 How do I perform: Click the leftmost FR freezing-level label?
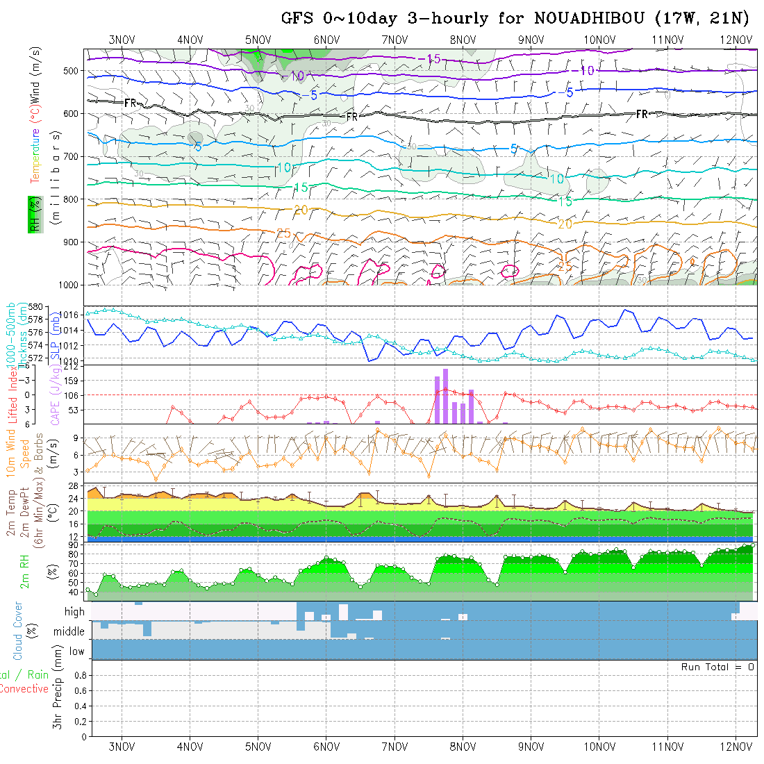click(130, 103)
